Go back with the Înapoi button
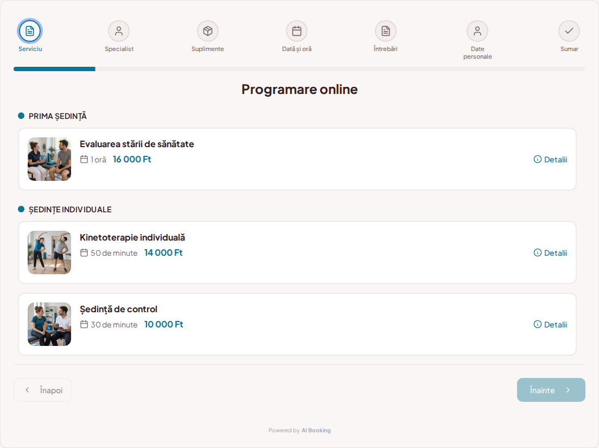The height and width of the screenshot is (448, 599). (x=42, y=390)
